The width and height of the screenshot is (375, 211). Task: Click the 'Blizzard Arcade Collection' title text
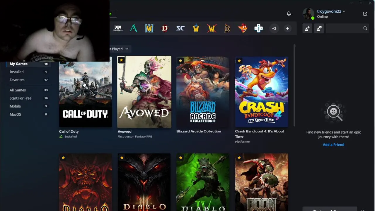click(x=199, y=131)
